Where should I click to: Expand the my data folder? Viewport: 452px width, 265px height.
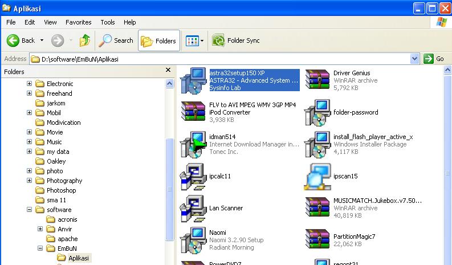pyautogui.click(x=29, y=151)
